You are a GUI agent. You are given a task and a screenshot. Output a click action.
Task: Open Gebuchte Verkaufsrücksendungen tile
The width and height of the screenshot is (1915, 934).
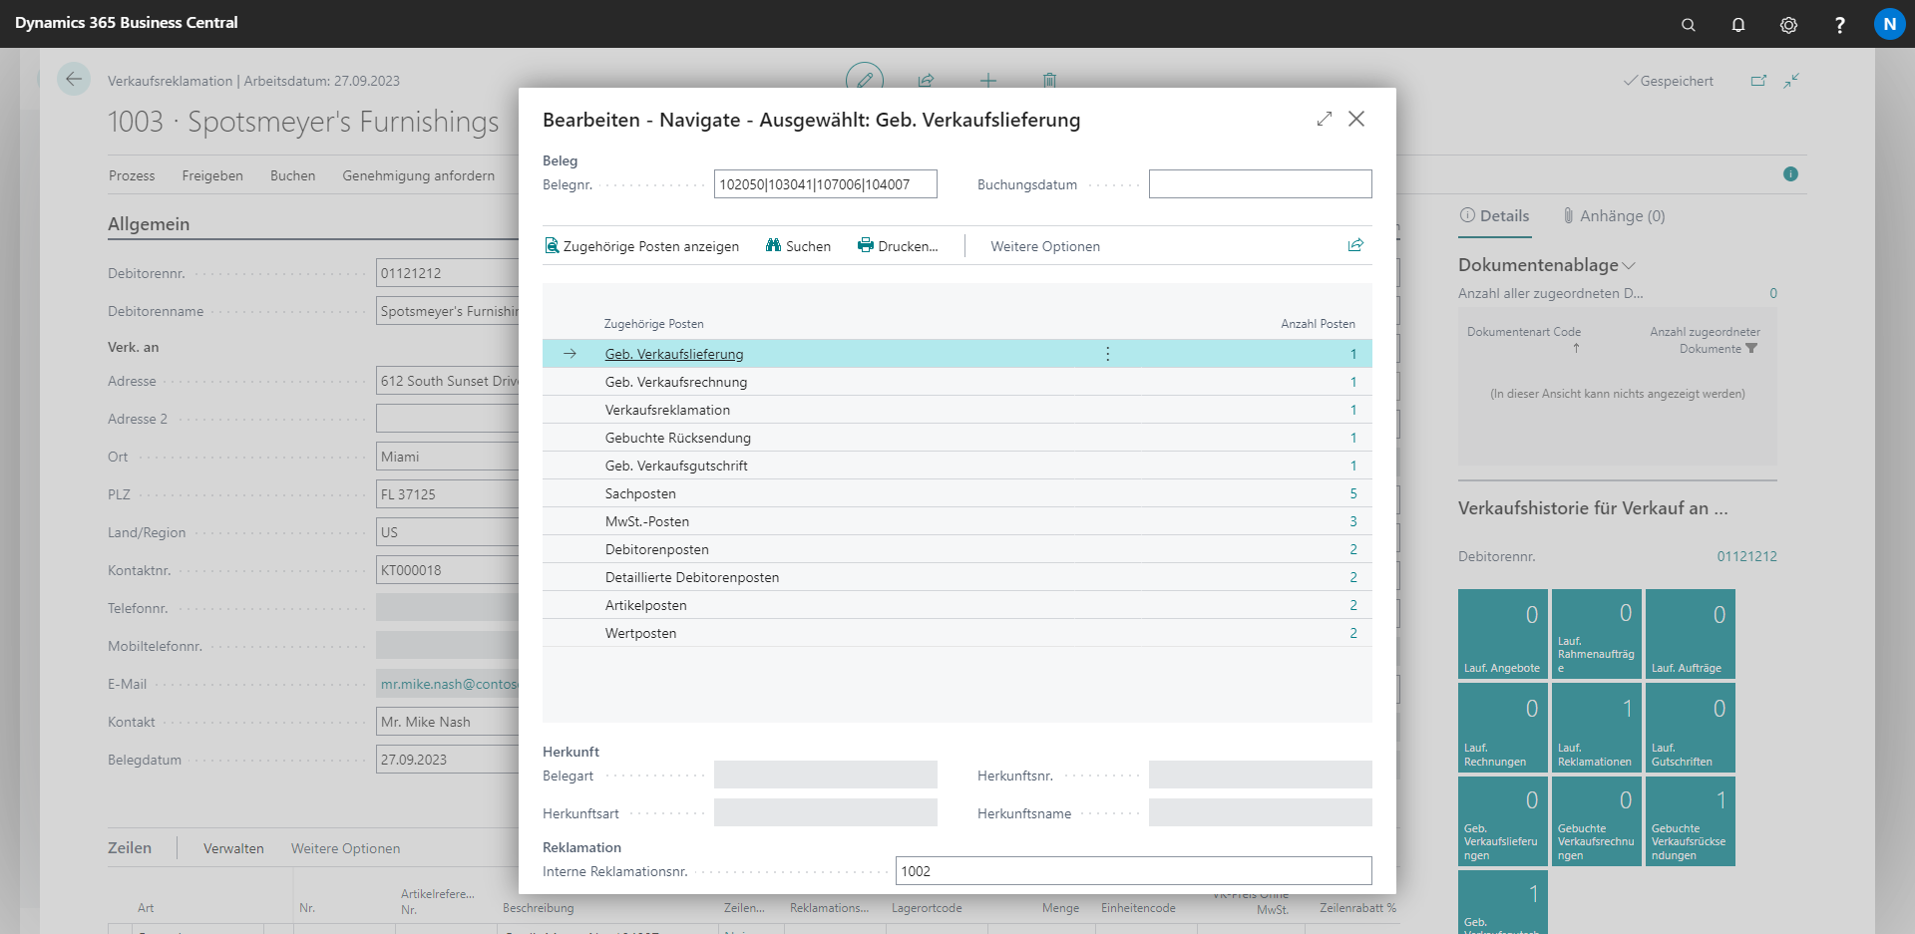point(1691,821)
